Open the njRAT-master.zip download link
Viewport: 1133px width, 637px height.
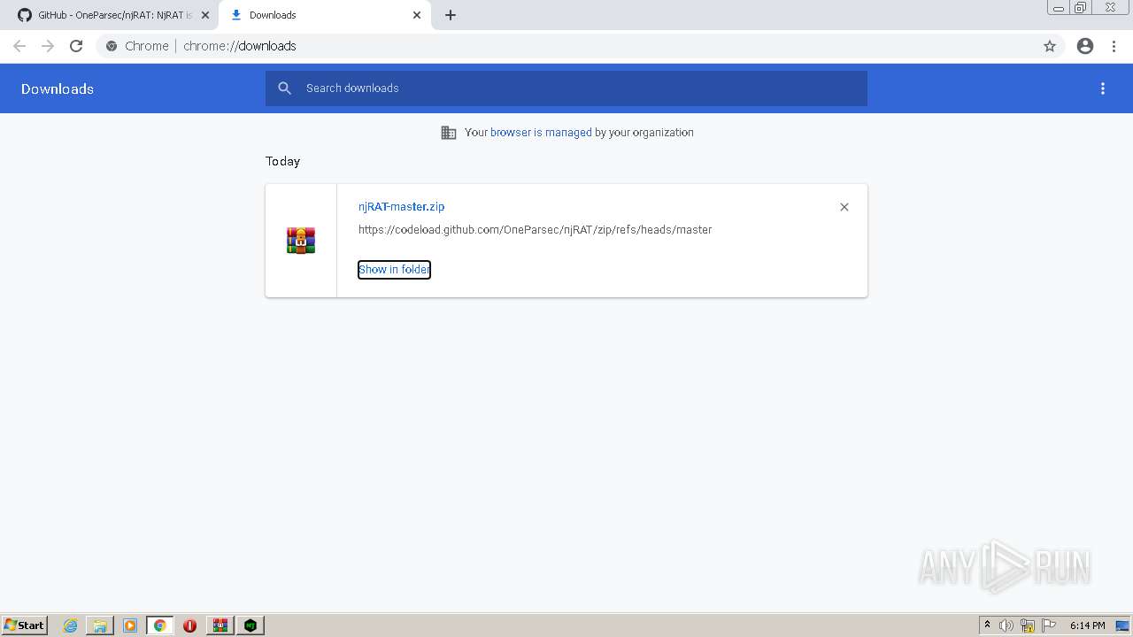401,207
